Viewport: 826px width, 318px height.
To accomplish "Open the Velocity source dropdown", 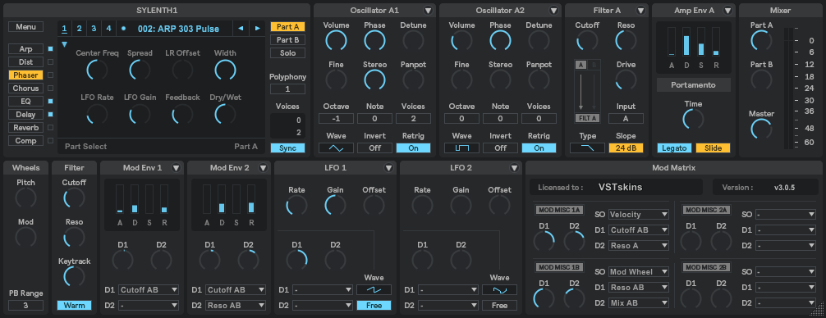I will tap(639, 215).
